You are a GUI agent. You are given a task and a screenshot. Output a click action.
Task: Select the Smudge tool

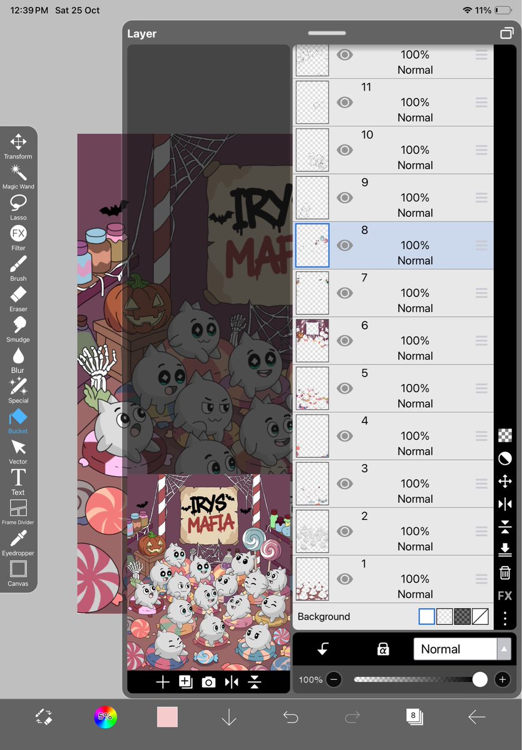(x=18, y=330)
